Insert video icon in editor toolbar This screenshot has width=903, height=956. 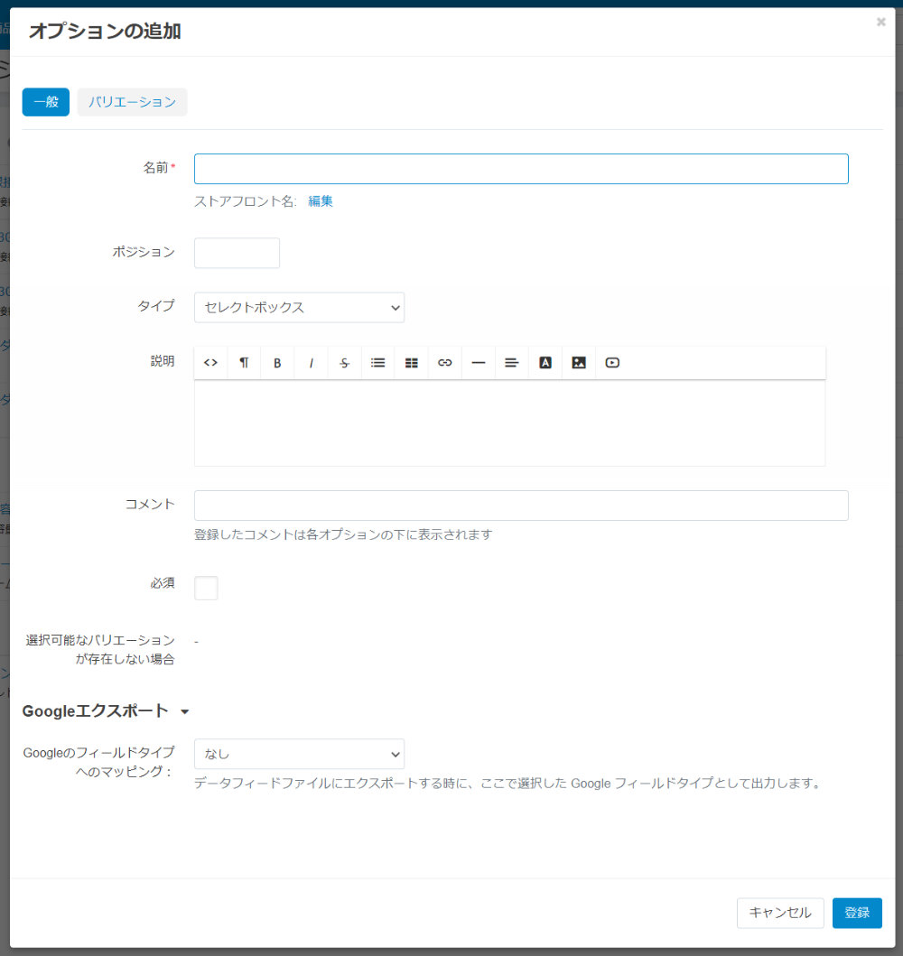pyautogui.click(x=612, y=363)
